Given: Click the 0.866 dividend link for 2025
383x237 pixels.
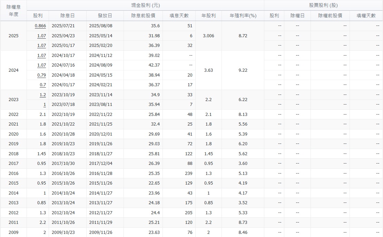Looking at the screenshot, I should [40, 26].
